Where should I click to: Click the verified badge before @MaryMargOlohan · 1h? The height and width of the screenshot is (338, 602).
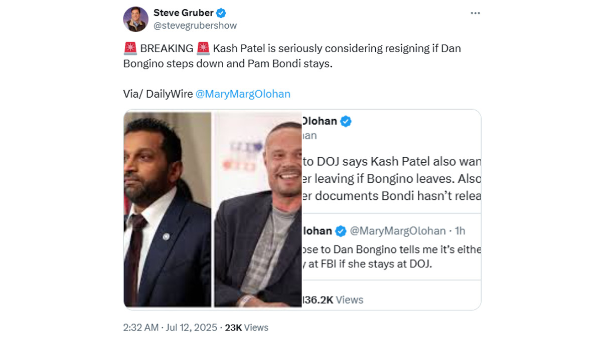341,231
